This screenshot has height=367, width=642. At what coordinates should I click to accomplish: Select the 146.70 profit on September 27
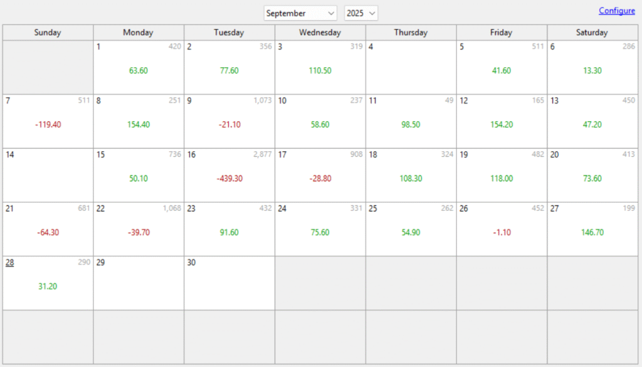click(592, 233)
